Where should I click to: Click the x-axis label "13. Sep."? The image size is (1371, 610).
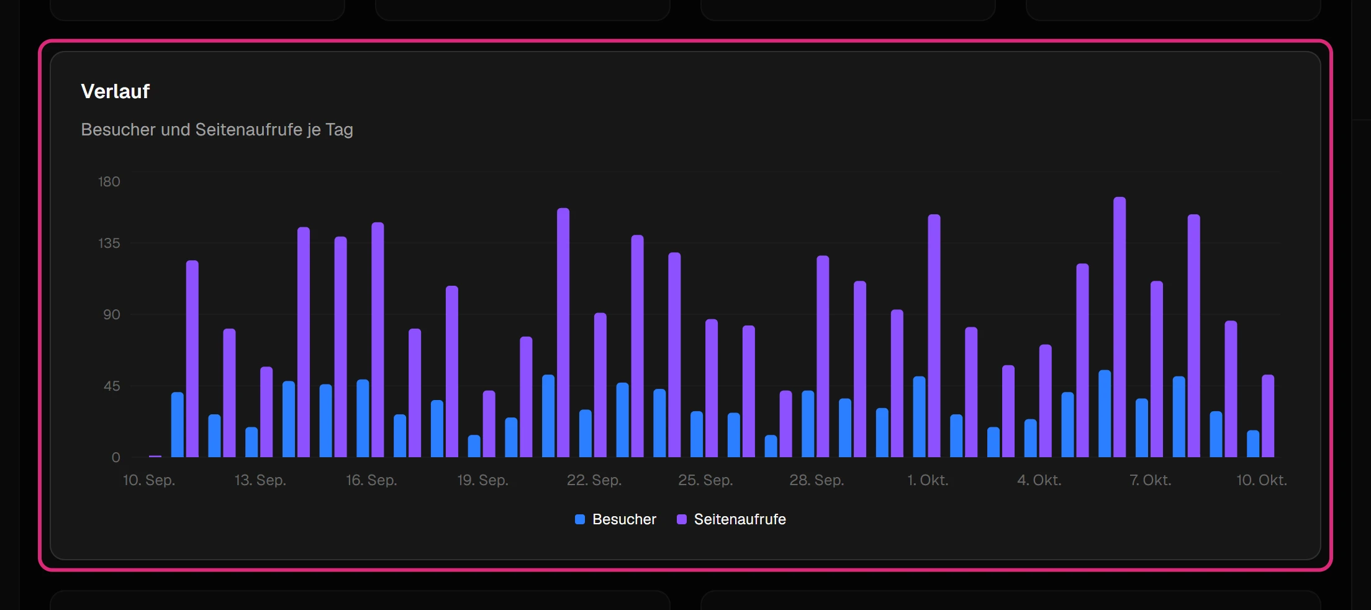click(260, 480)
